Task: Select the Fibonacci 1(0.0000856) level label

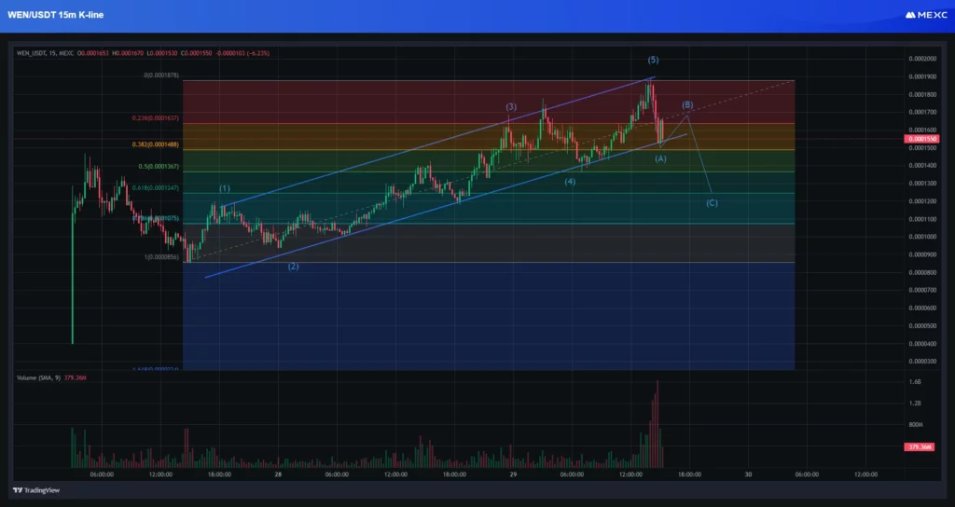Action: click(x=161, y=257)
